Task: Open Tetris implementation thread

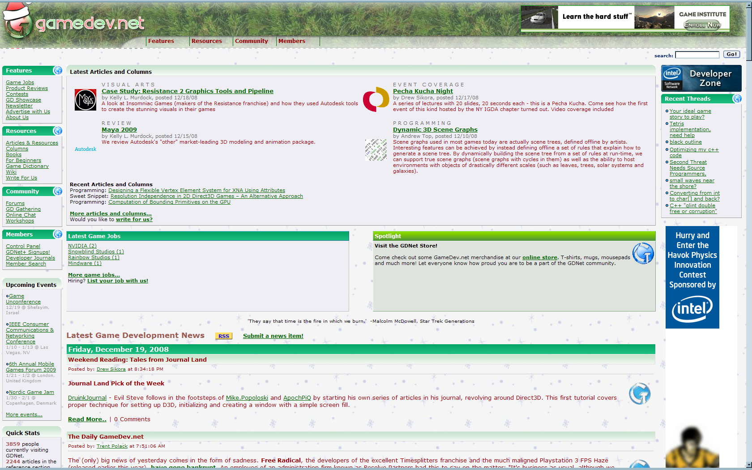Action: [x=690, y=129]
